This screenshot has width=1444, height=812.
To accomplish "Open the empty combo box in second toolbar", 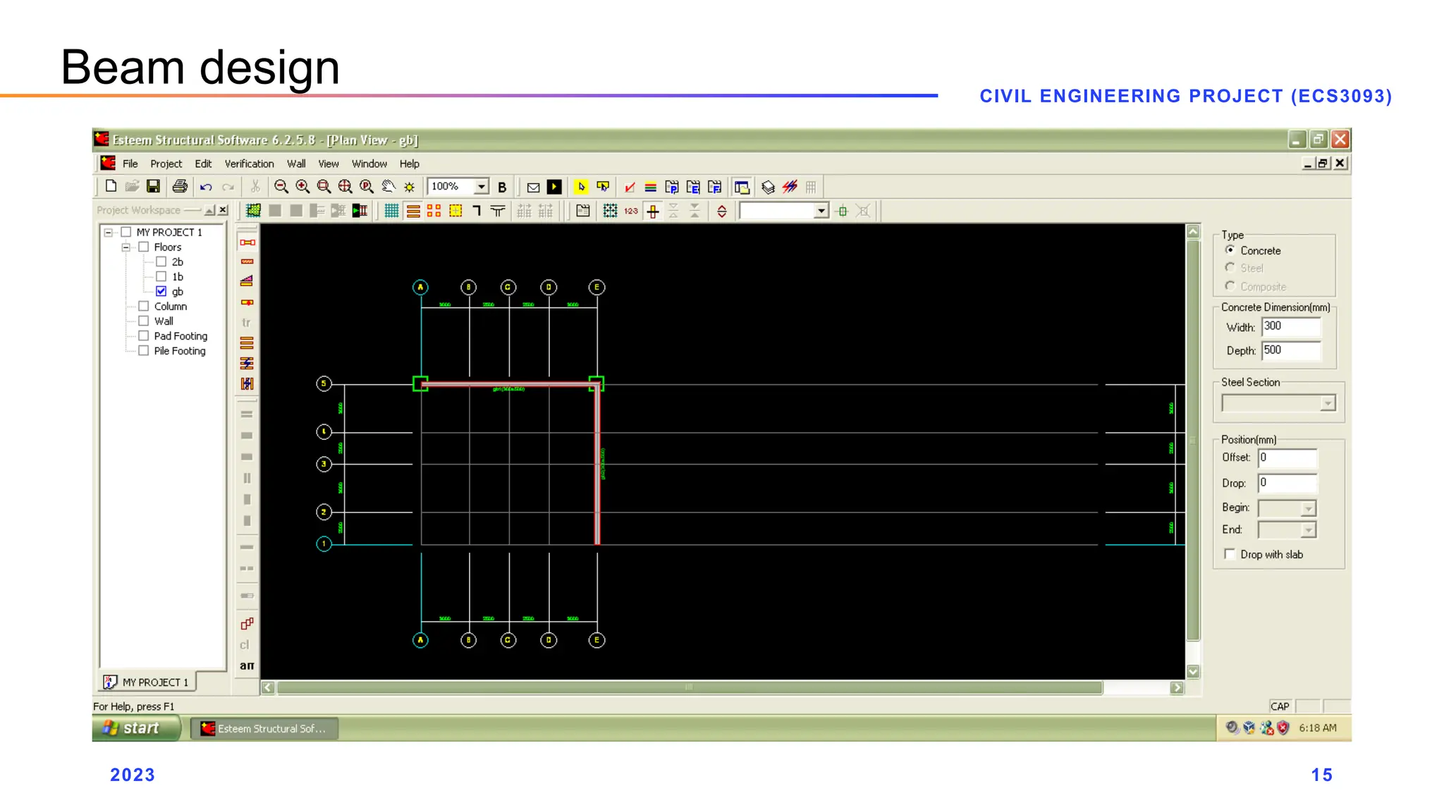I will pos(821,211).
